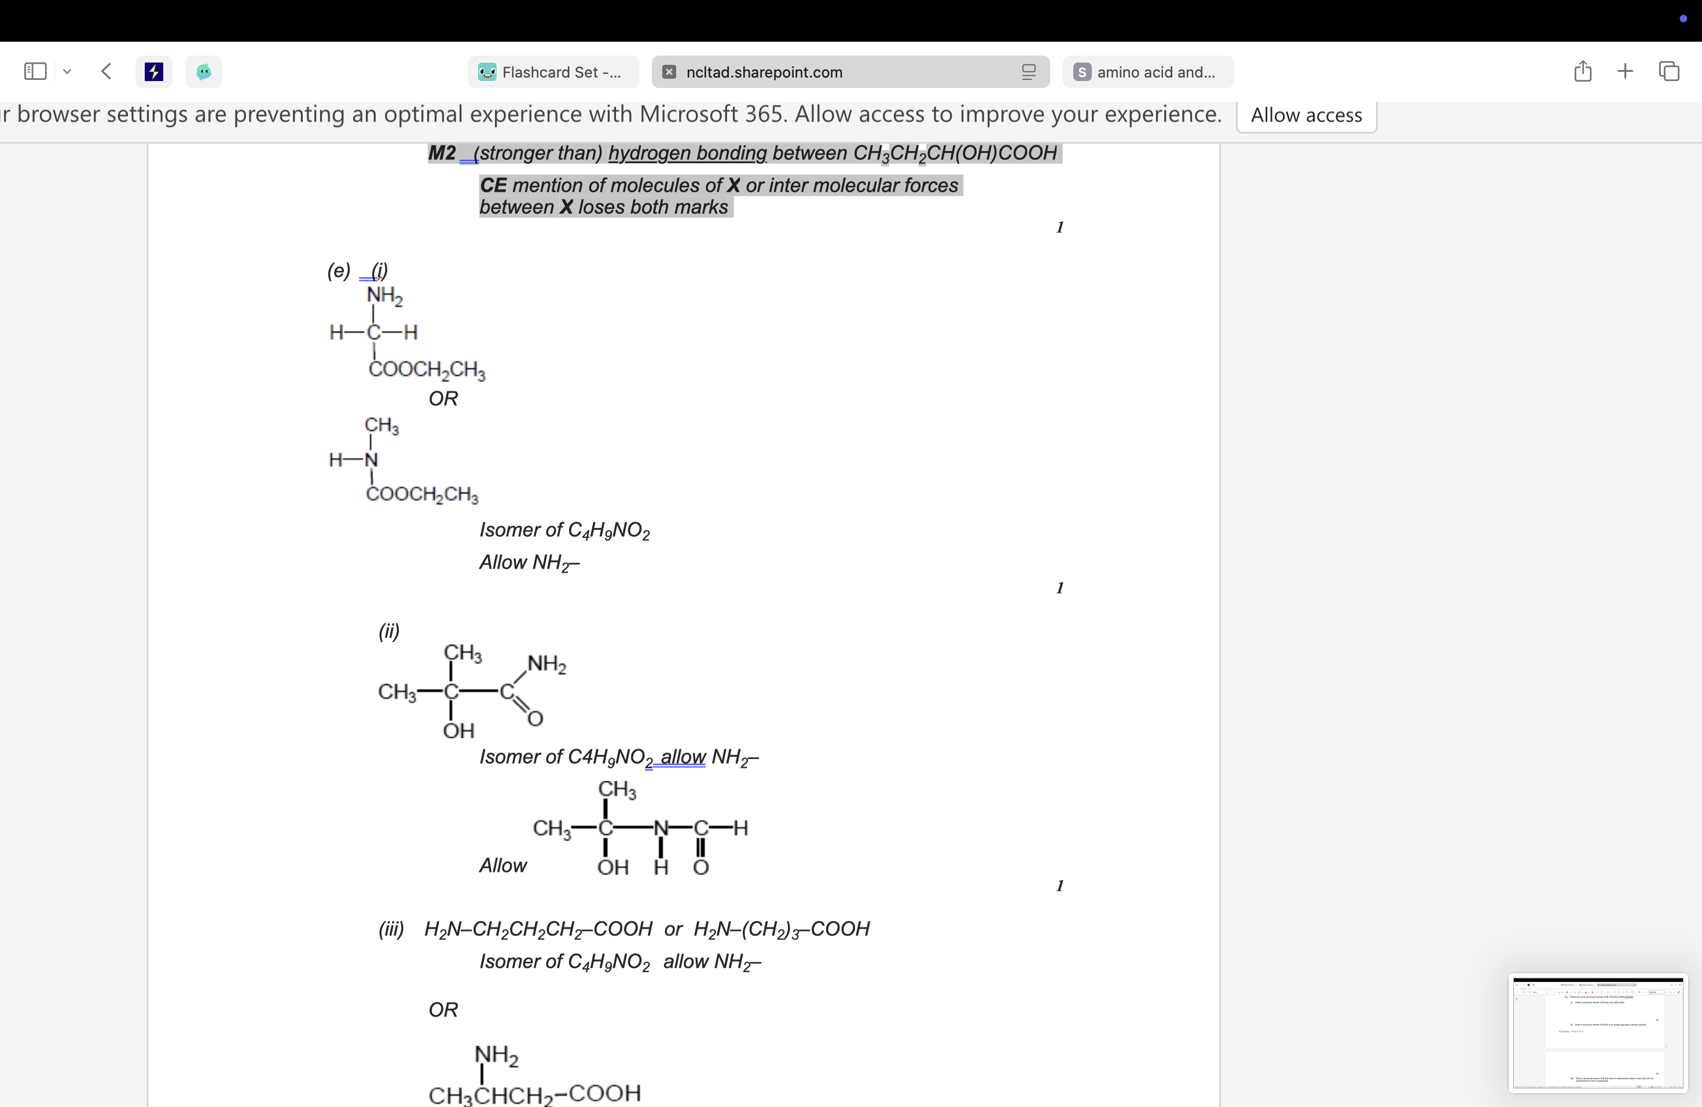The image size is (1702, 1107).
Task: Open the Share menu icon
Action: point(1583,71)
